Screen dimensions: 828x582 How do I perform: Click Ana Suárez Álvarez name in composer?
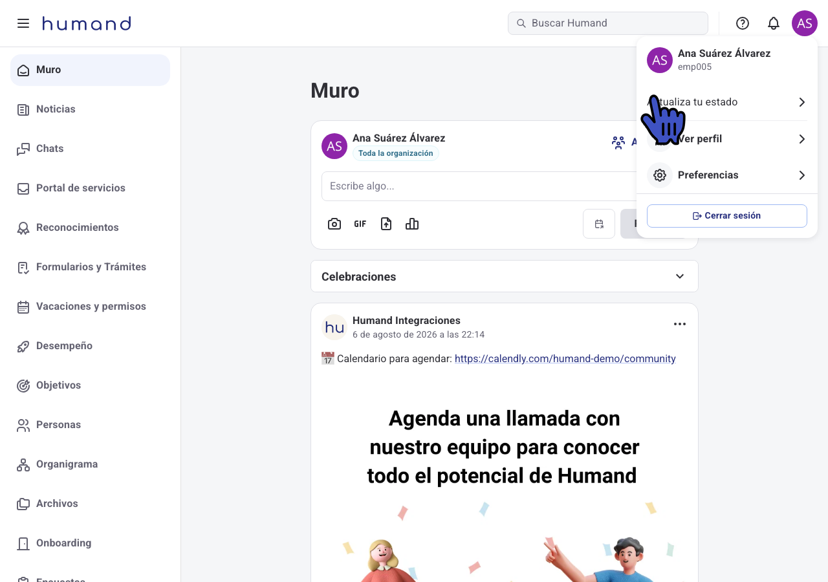[x=398, y=138]
